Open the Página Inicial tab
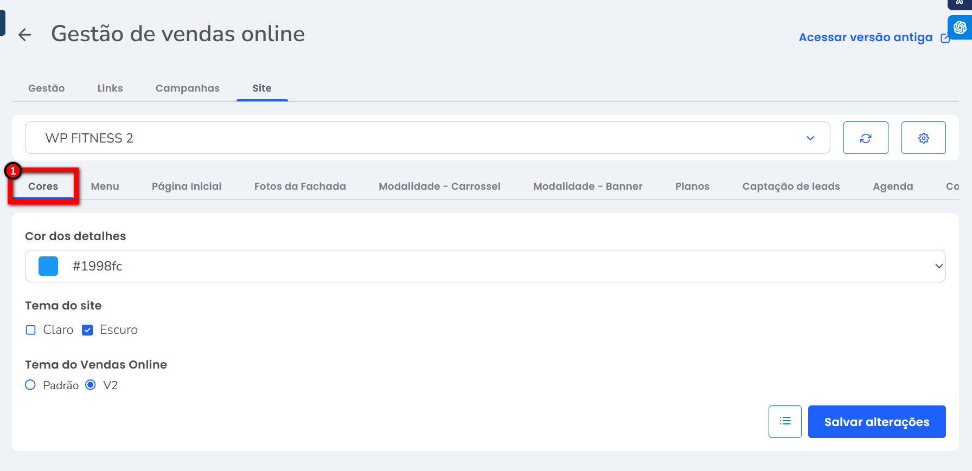Screen dimensions: 972x471 pos(187,186)
